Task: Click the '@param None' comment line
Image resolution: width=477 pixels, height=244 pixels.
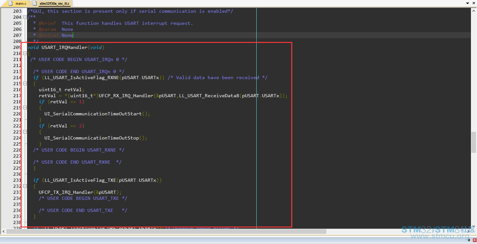Action: pos(53,29)
